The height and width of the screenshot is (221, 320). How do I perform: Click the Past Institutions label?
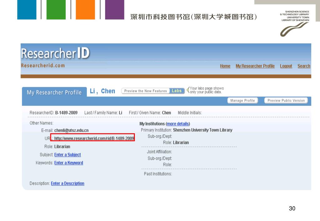(158, 174)
